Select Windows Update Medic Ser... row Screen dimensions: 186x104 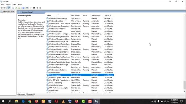point(80,78)
